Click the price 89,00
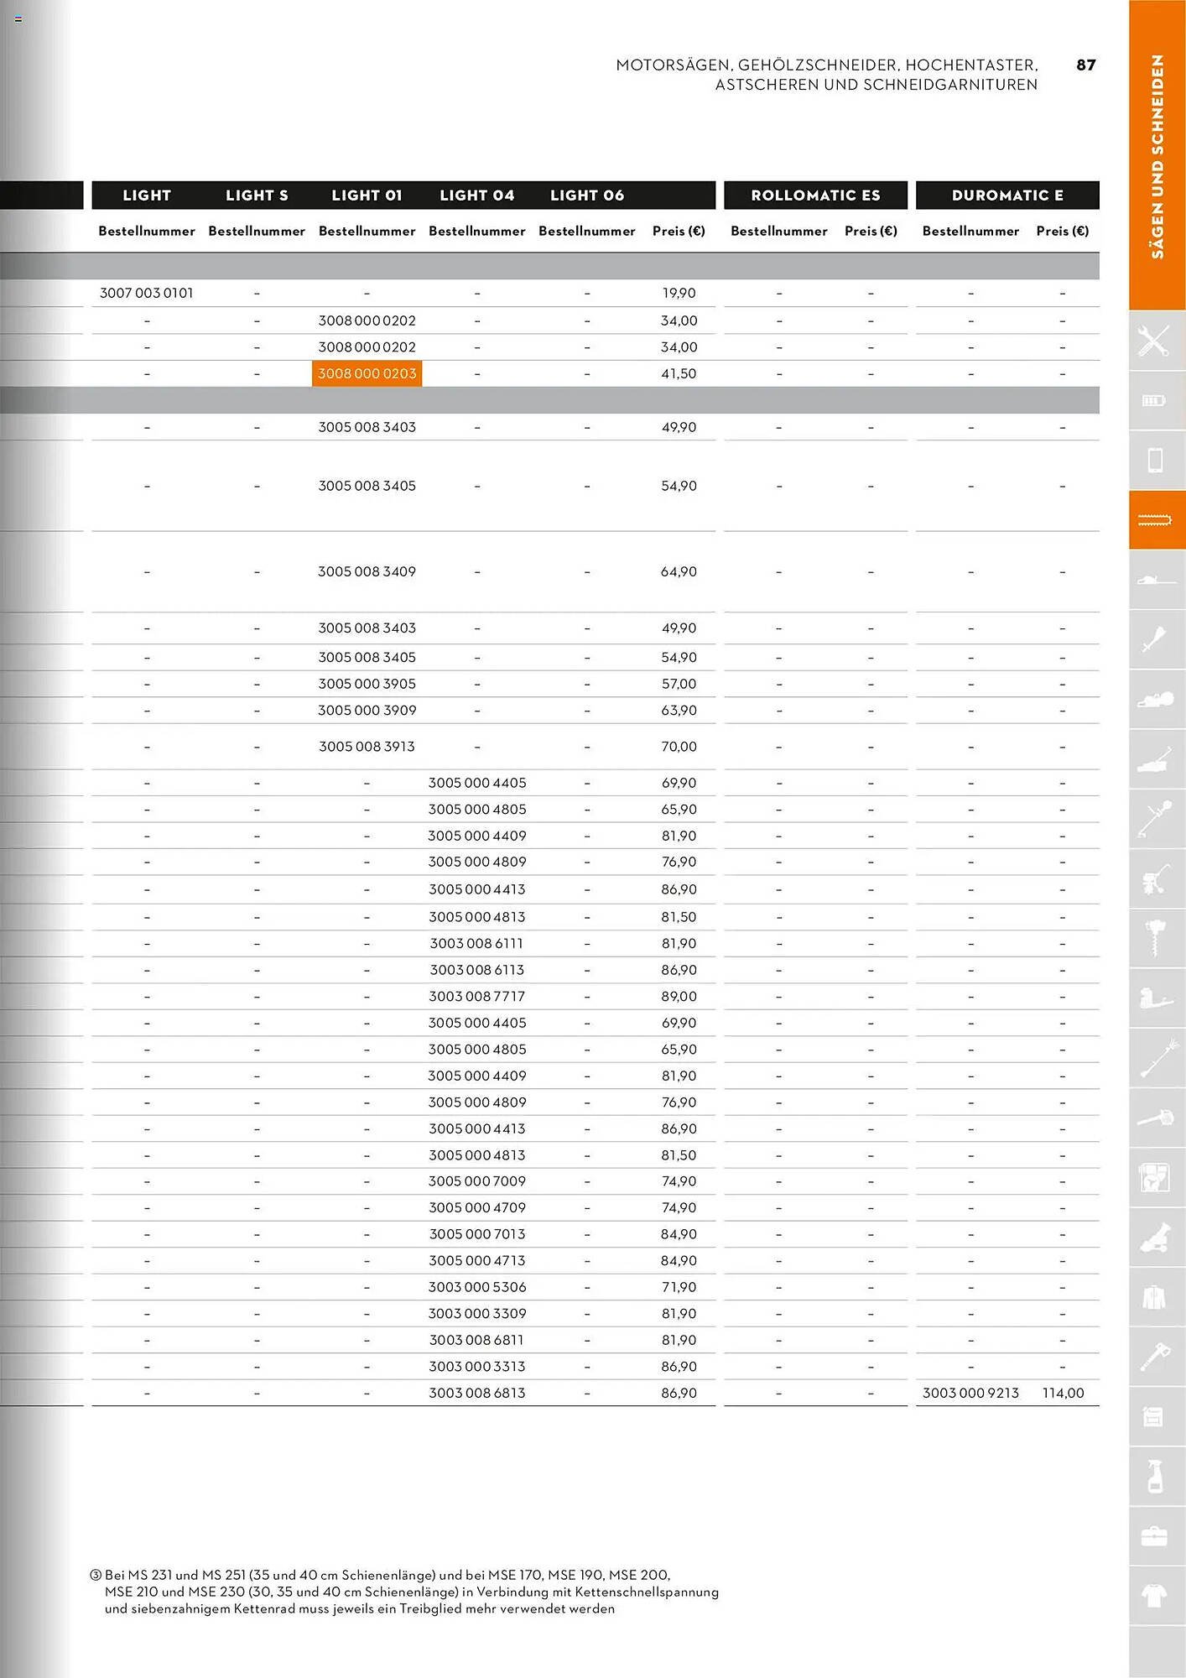 679,997
